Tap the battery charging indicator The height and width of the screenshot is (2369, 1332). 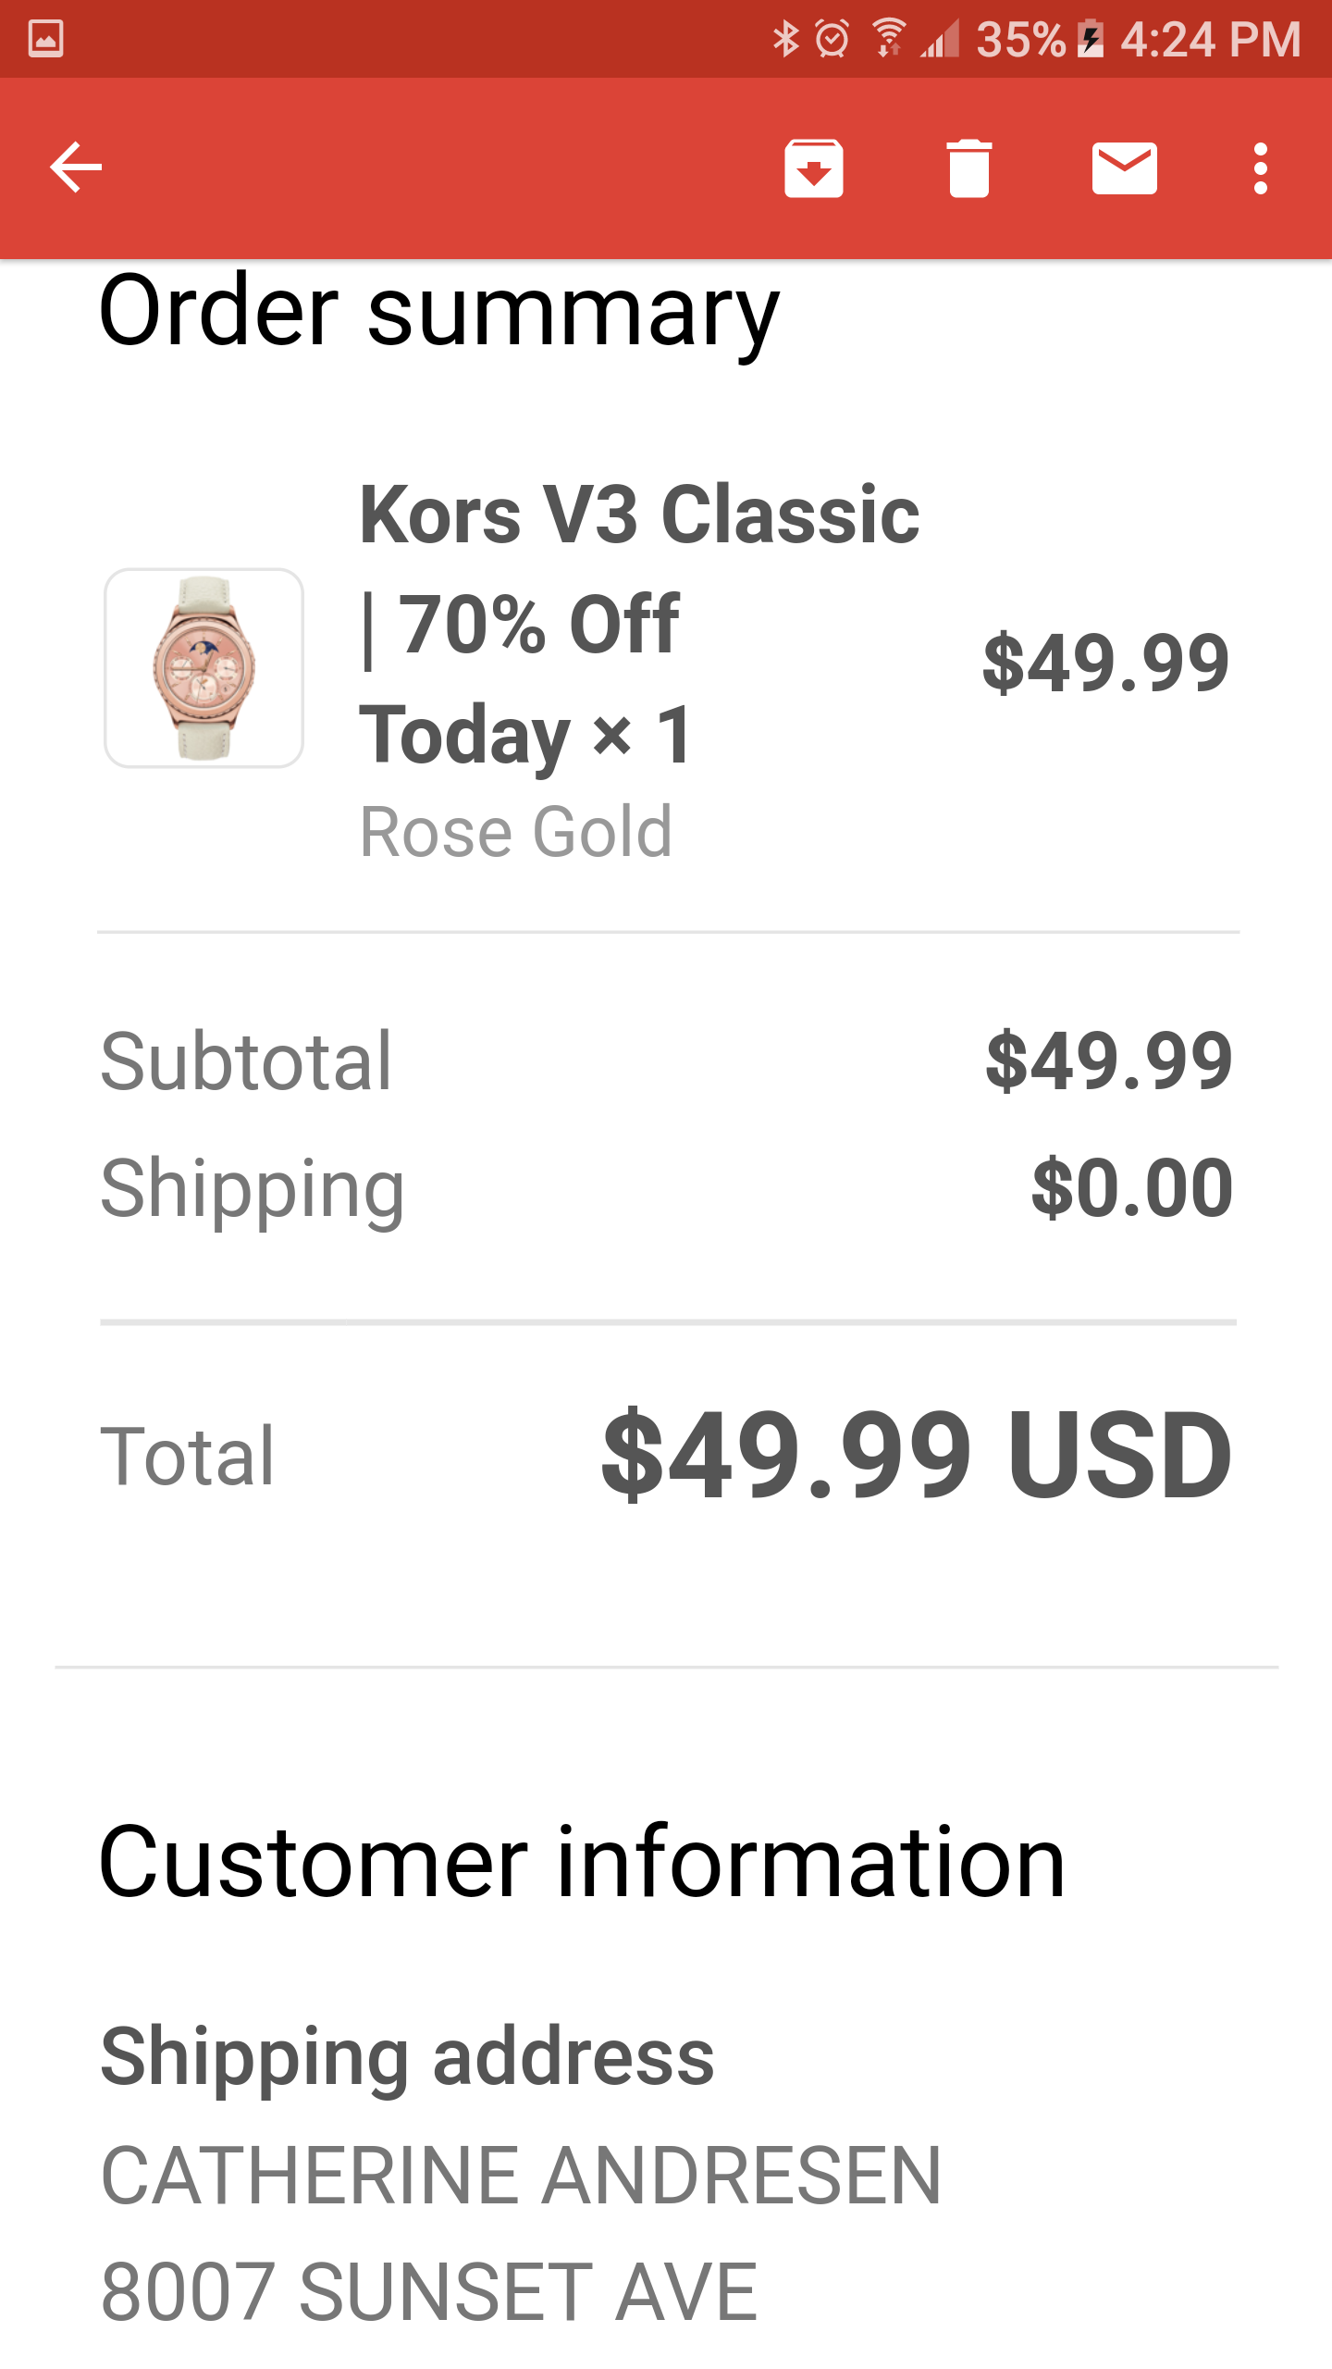pyautogui.click(x=1091, y=39)
